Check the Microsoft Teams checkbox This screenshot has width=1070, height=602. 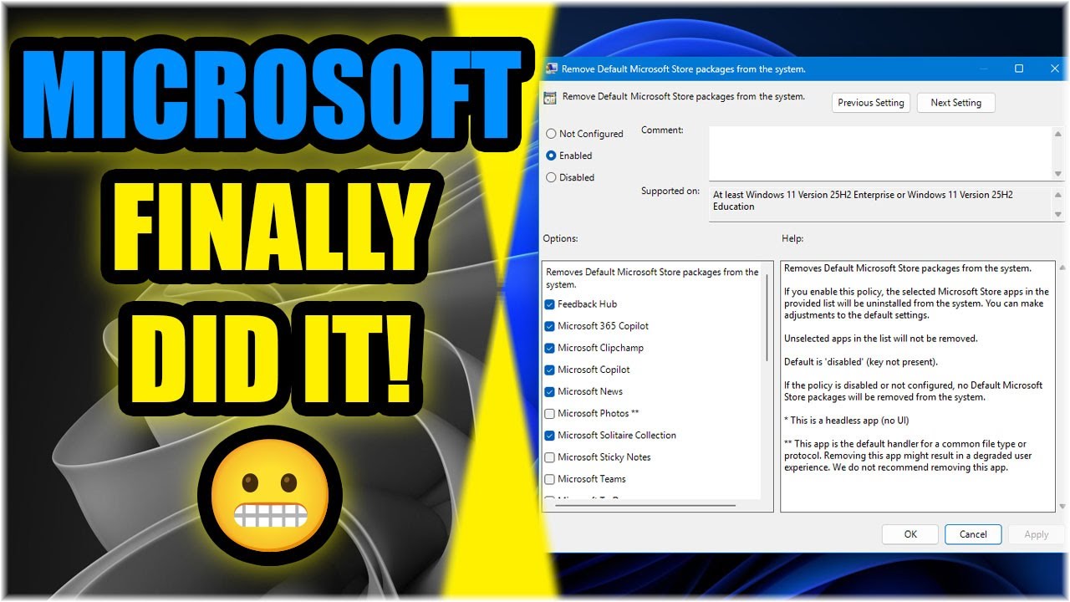coord(549,479)
